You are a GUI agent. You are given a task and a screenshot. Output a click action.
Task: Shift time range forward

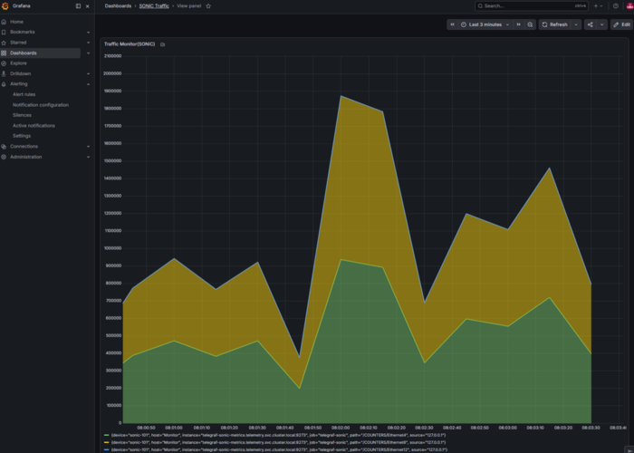[518, 24]
